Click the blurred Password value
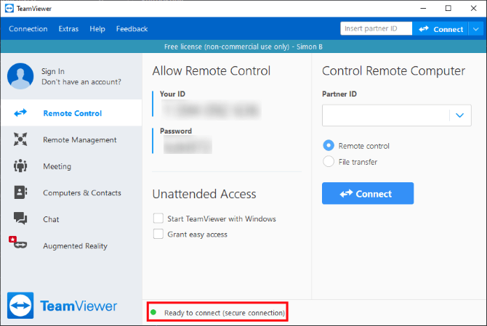The width and height of the screenshot is (487, 326). point(188,145)
